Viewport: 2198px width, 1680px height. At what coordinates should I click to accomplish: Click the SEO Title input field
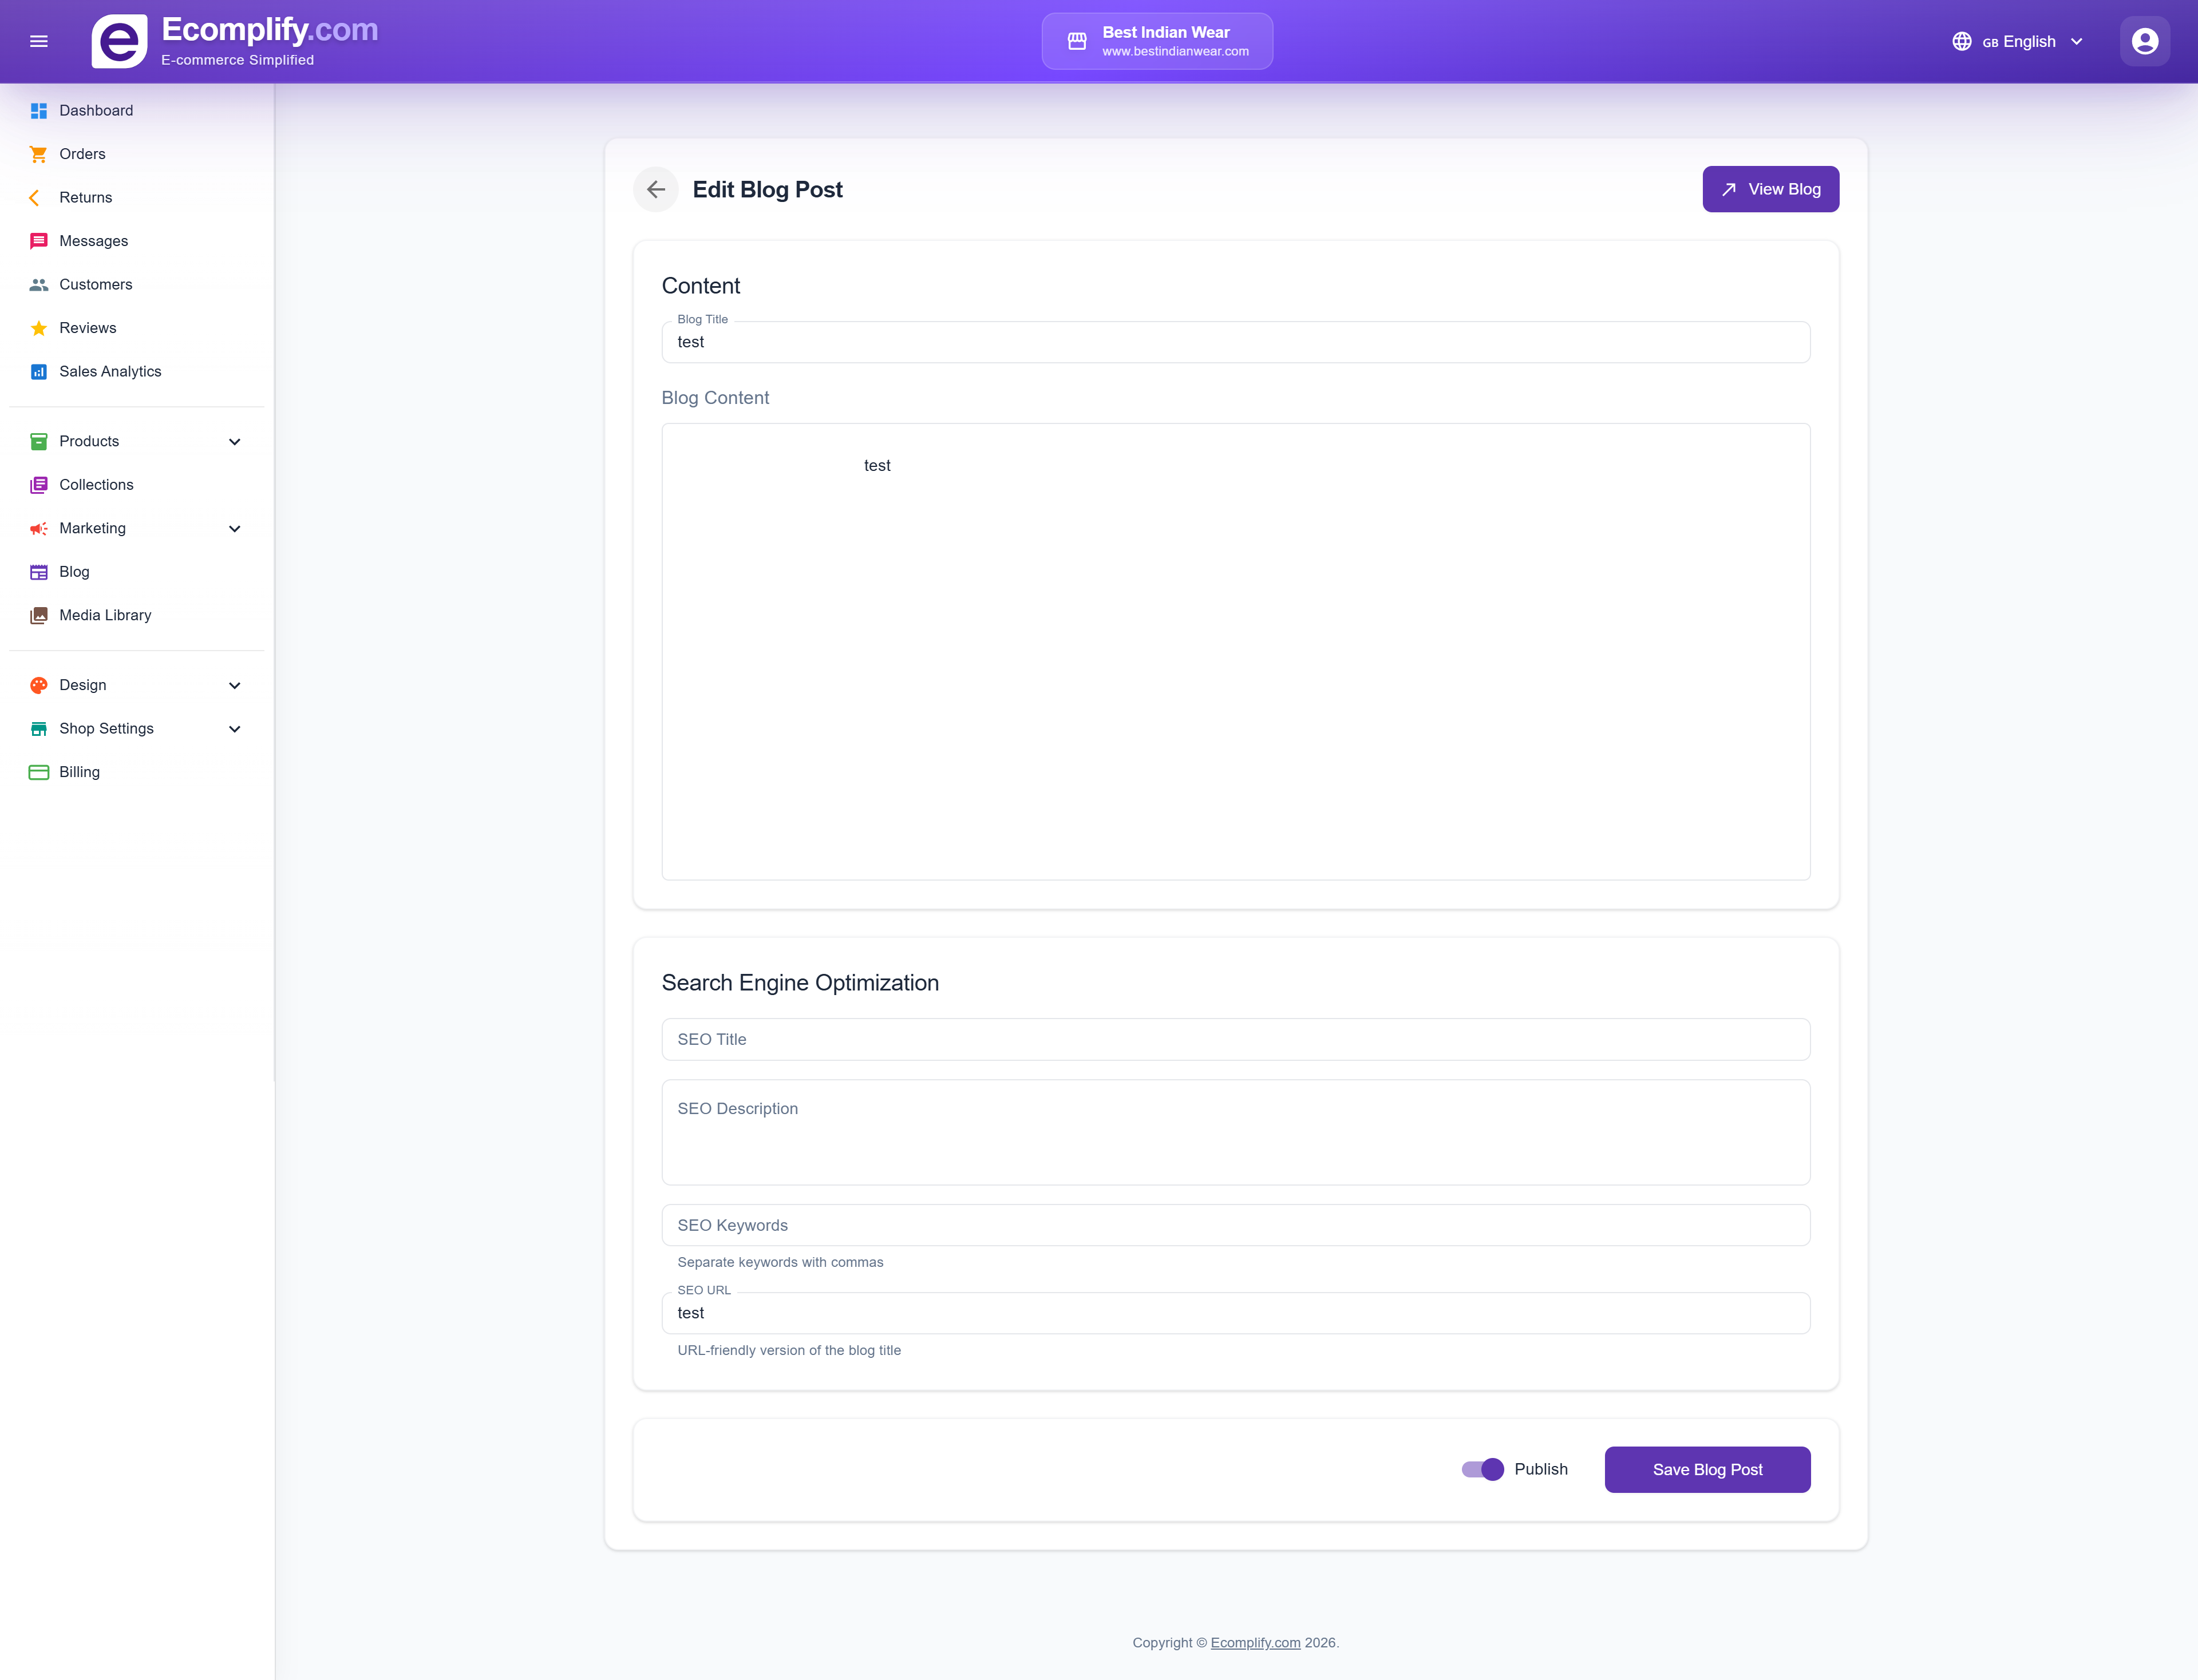pos(1235,1039)
